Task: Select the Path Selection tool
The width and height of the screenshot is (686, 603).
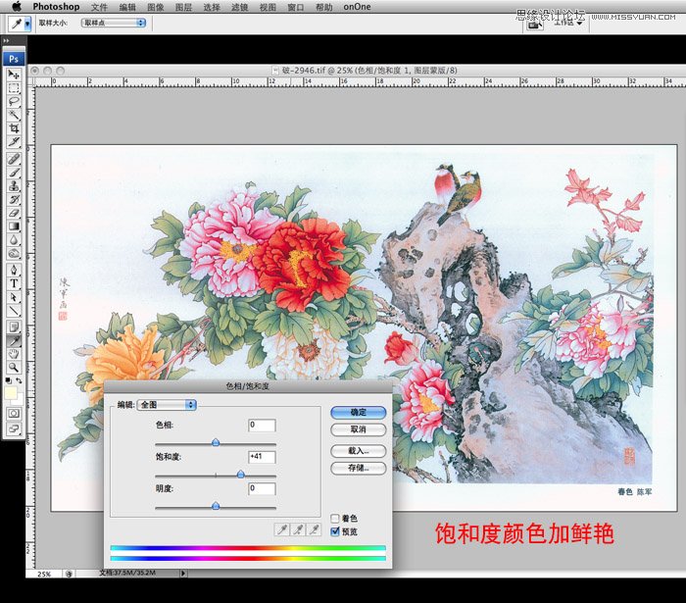Action: (14, 297)
